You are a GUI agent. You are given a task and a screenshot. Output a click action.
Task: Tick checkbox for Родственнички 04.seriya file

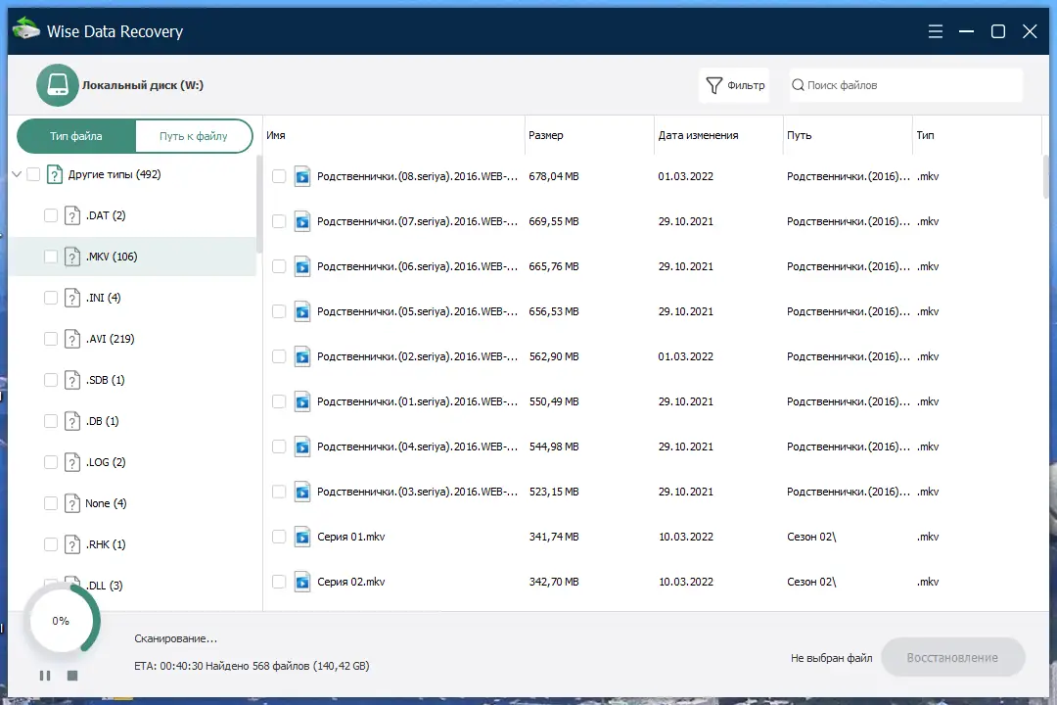(x=278, y=447)
